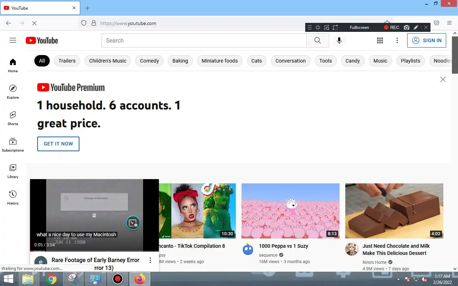Open the YouTube apps grid icon
The width and height of the screenshot is (458, 286).
(380, 40)
